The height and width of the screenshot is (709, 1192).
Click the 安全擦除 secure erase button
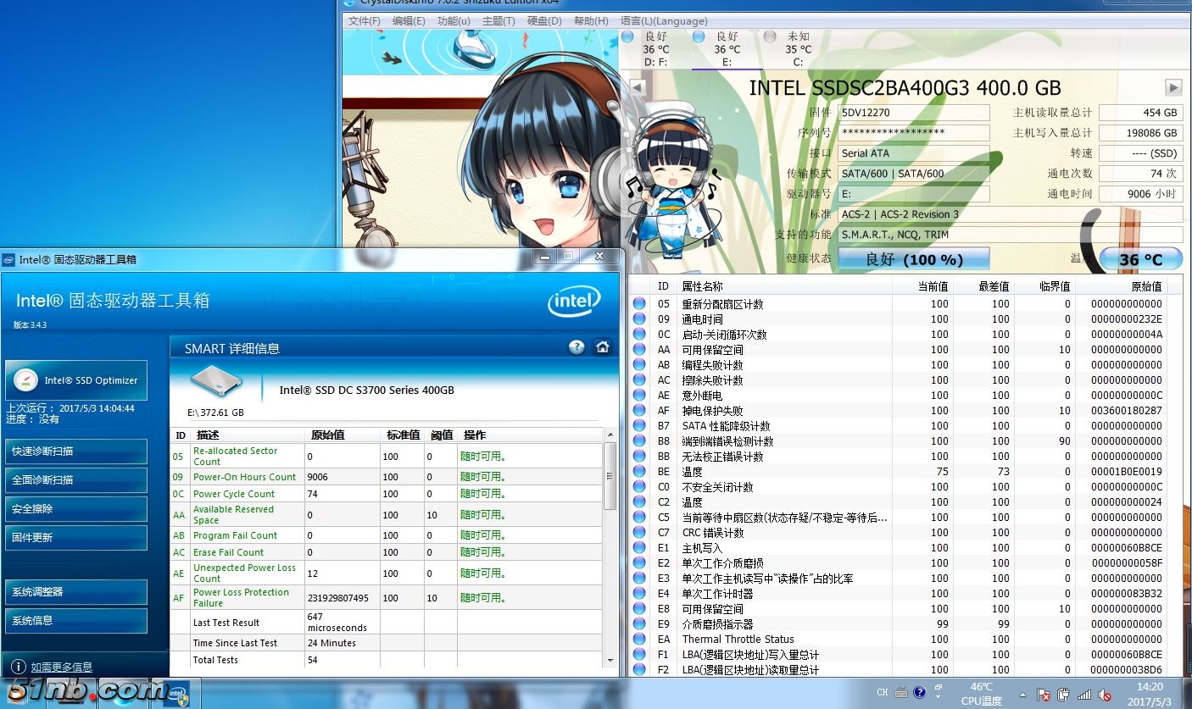coord(76,509)
